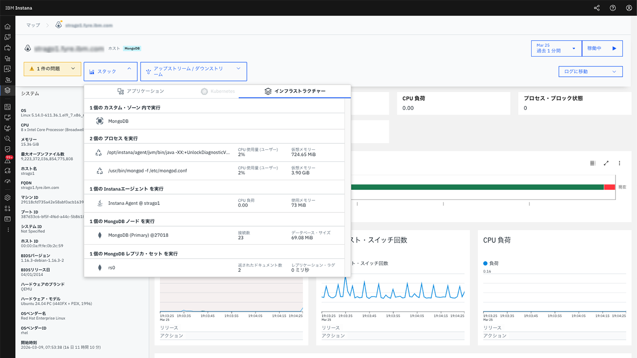Click the host icon in breadcrumb

click(x=59, y=24)
